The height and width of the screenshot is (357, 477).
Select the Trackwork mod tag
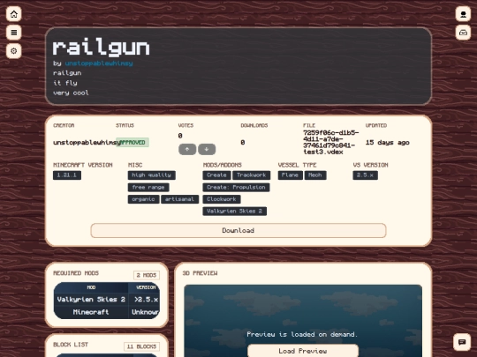pos(251,175)
